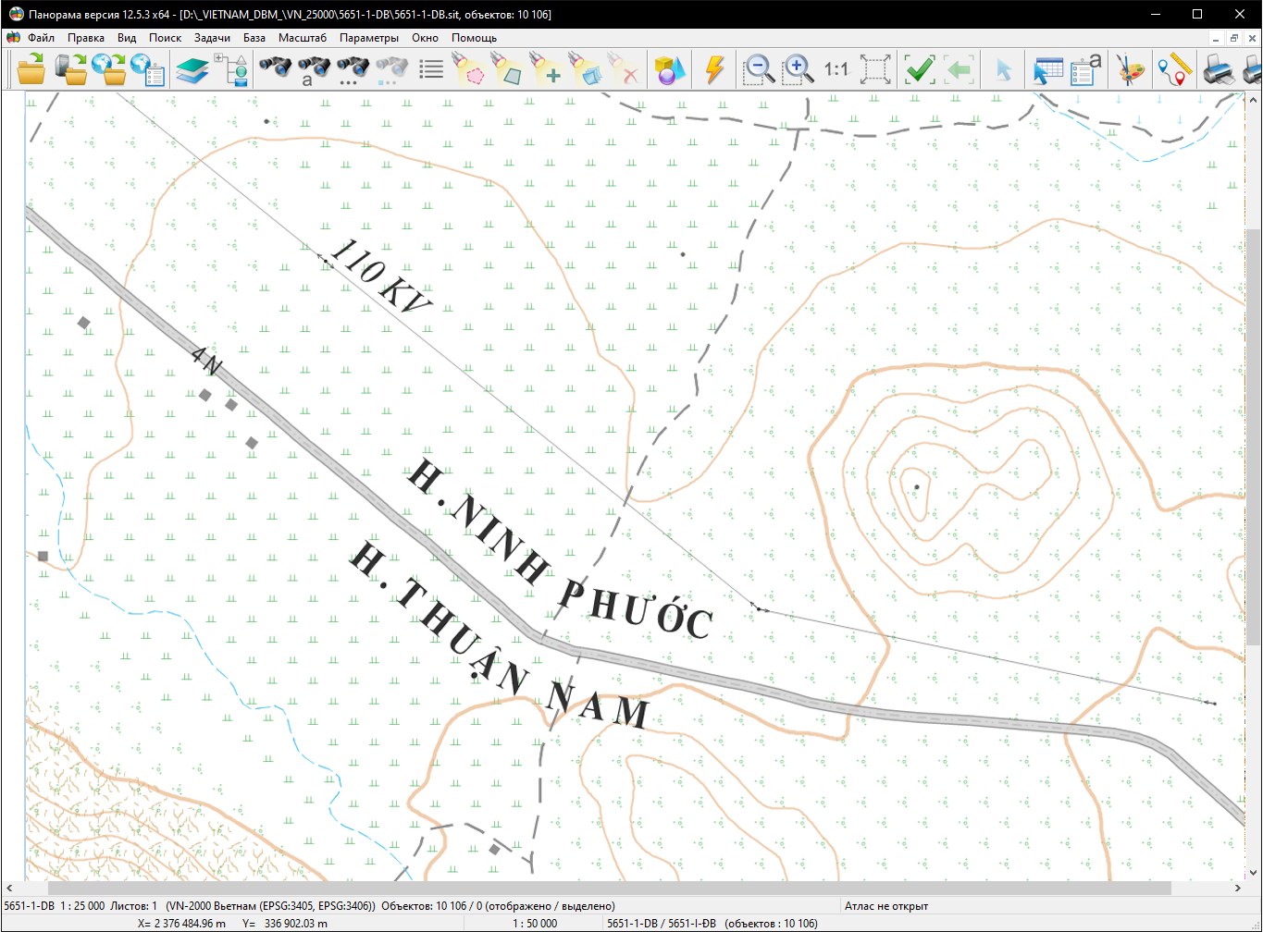1263x932 pixels.
Task: Click the 1 : 50 000 scale field in status bar
Action: (x=535, y=924)
